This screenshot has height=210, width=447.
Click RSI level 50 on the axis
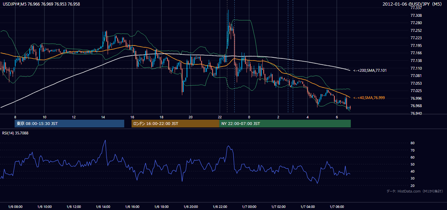[412, 164]
